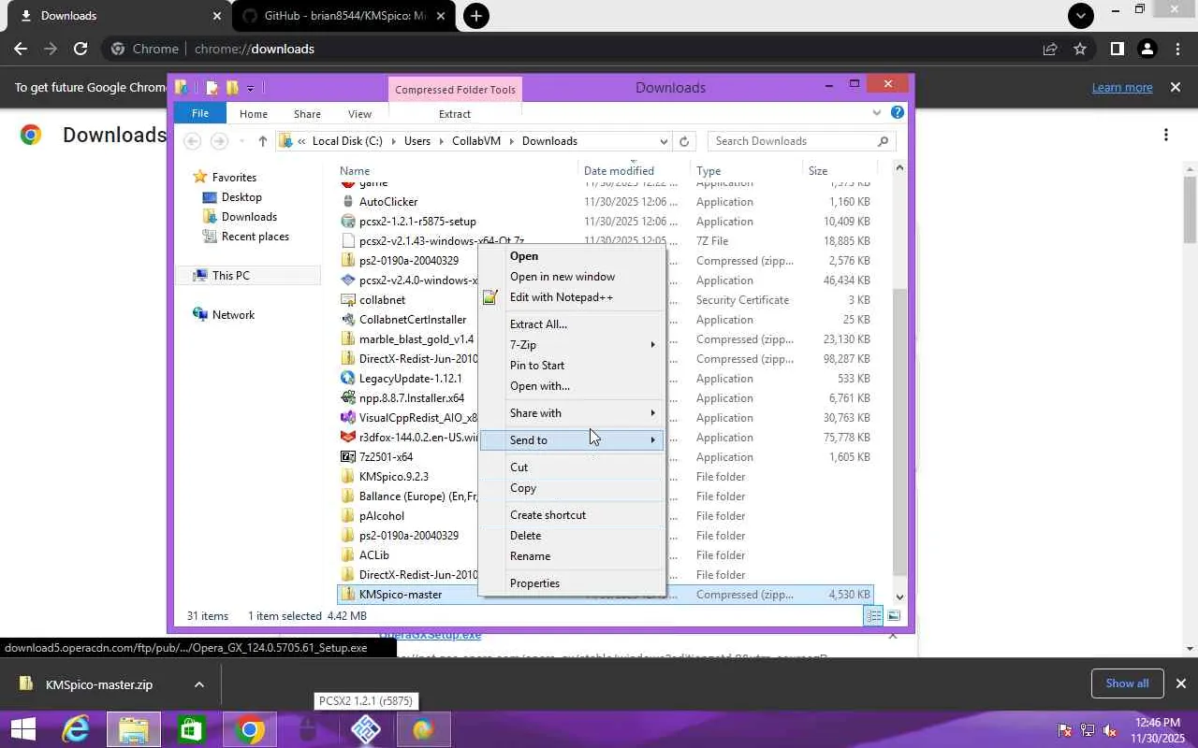Switch to large icons view in Explorer
This screenshot has height=748, width=1198.
[x=894, y=616]
